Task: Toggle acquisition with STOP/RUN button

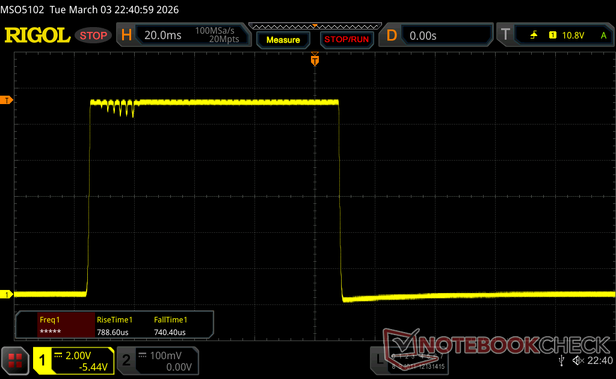Action: (x=346, y=40)
